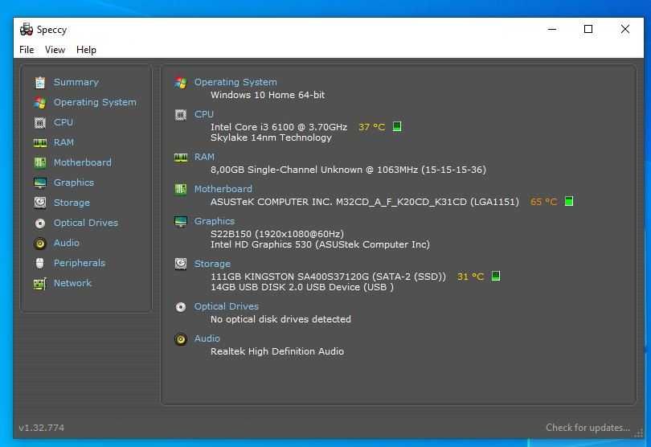Image resolution: width=651 pixels, height=447 pixels.
Task: Click the Motherboard heading link in summary
Action: pyautogui.click(x=223, y=189)
